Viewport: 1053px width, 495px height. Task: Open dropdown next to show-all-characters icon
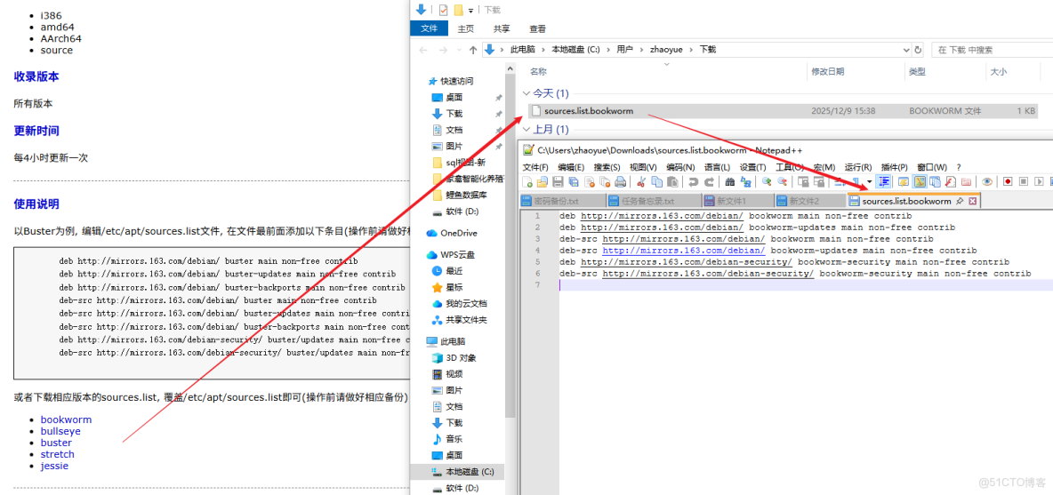click(x=870, y=182)
